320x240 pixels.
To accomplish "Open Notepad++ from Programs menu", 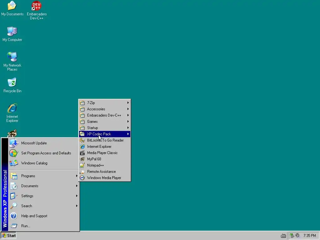I will coord(104,165).
